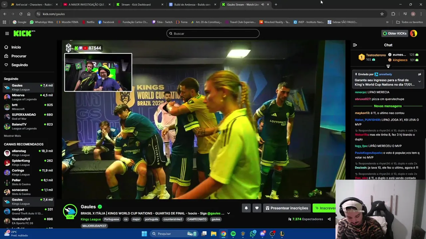Open Chrome media control icon

(x=405, y=14)
